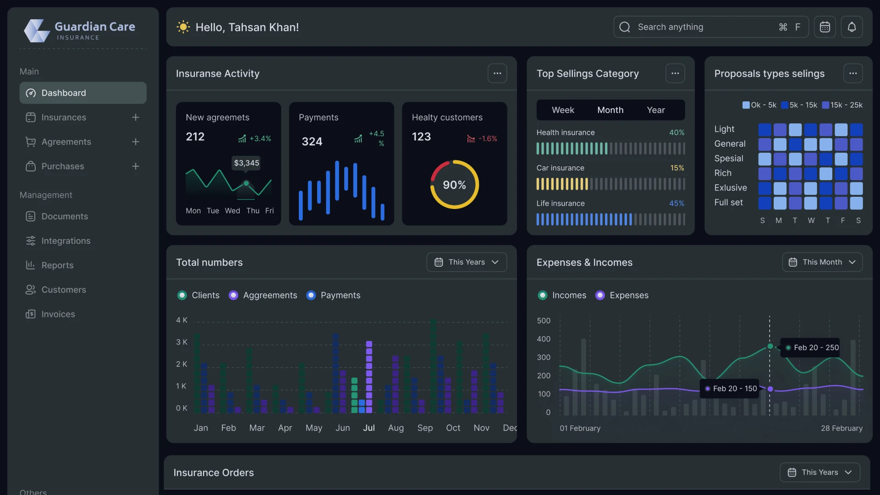
Task: Open This Month dropdown in Expenses & Incomes
Action: point(822,262)
